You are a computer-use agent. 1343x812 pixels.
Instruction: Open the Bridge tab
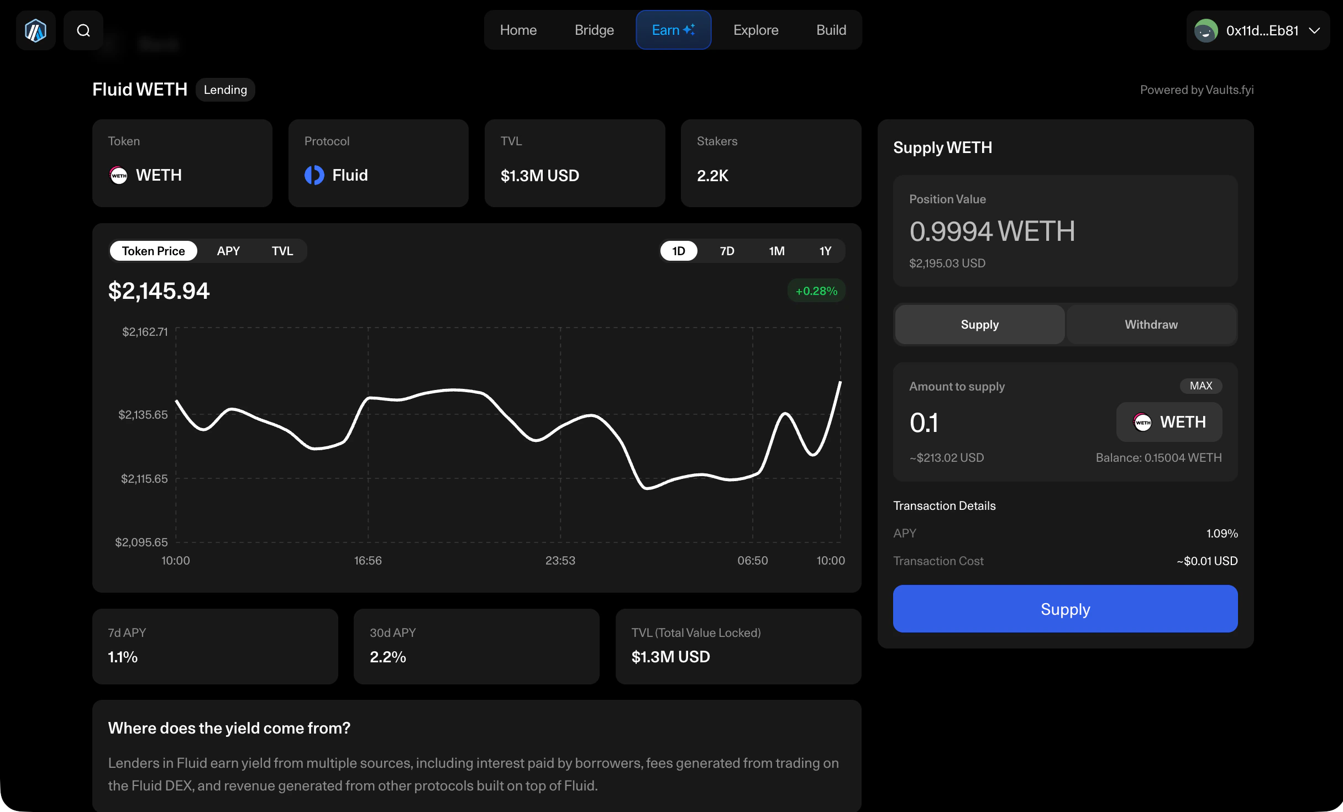click(594, 30)
